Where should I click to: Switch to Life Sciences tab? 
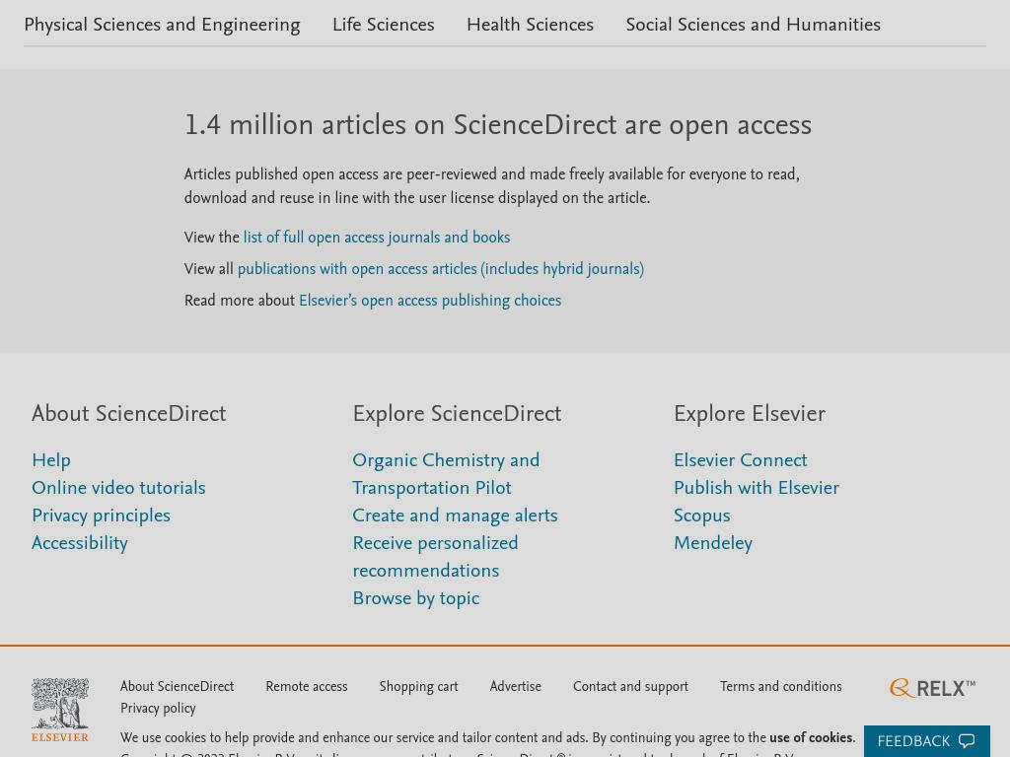(x=384, y=25)
